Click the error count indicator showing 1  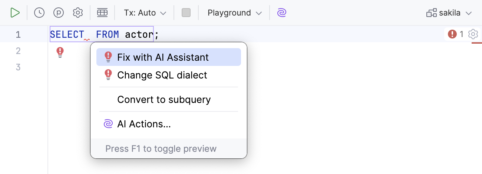pyautogui.click(x=456, y=34)
